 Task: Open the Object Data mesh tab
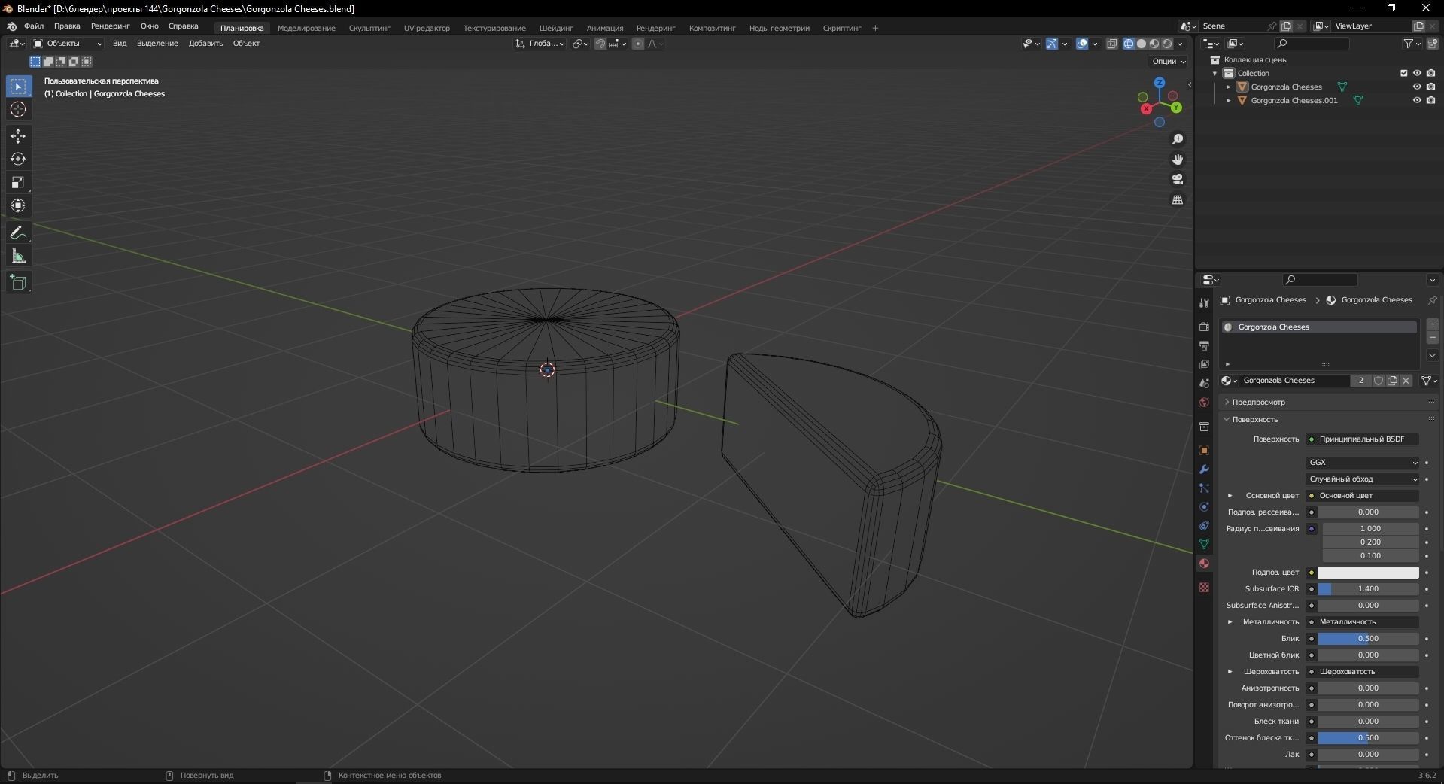point(1204,545)
